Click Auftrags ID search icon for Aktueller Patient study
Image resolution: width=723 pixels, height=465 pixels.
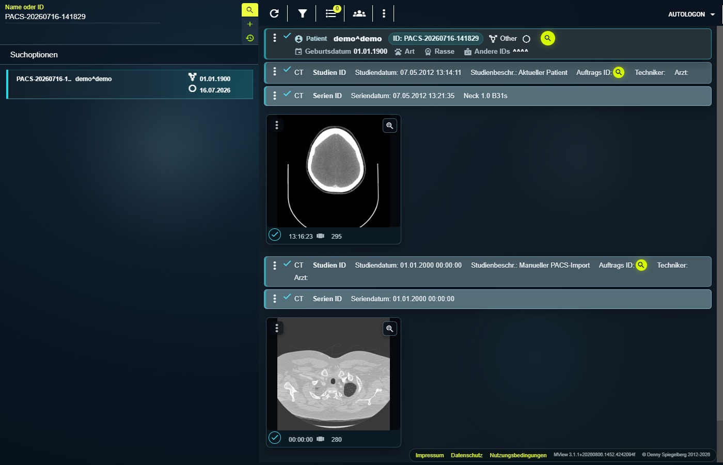coord(619,72)
